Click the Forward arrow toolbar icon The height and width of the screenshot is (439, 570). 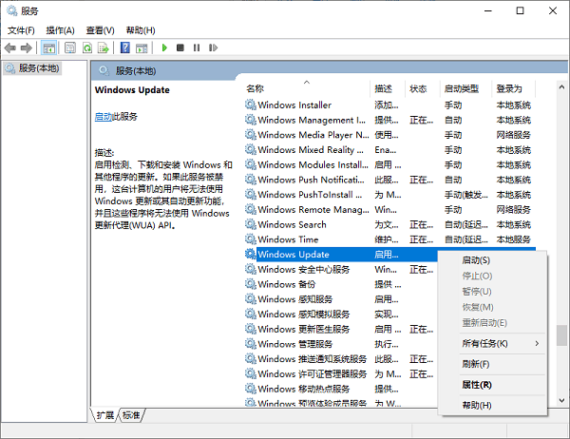[x=27, y=48]
